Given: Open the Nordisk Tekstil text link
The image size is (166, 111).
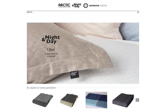Looking at the screenshot, I should click(x=98, y=6).
